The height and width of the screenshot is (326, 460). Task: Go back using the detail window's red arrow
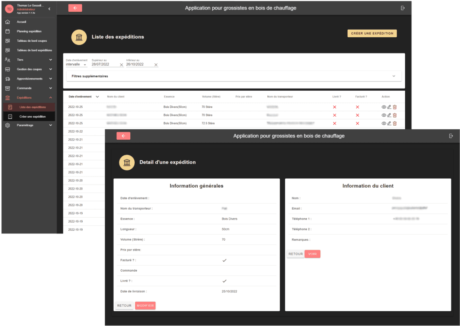click(x=123, y=136)
